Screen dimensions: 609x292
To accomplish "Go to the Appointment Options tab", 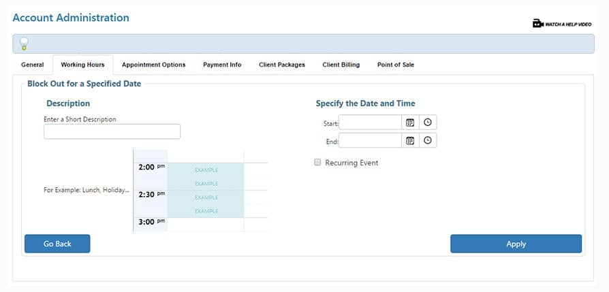I will click(x=153, y=65).
